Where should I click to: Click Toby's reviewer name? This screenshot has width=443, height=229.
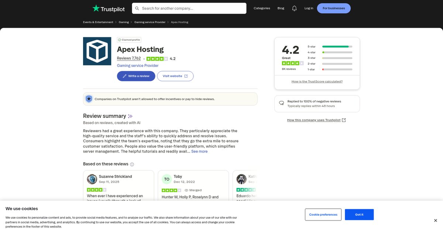pyautogui.click(x=178, y=177)
